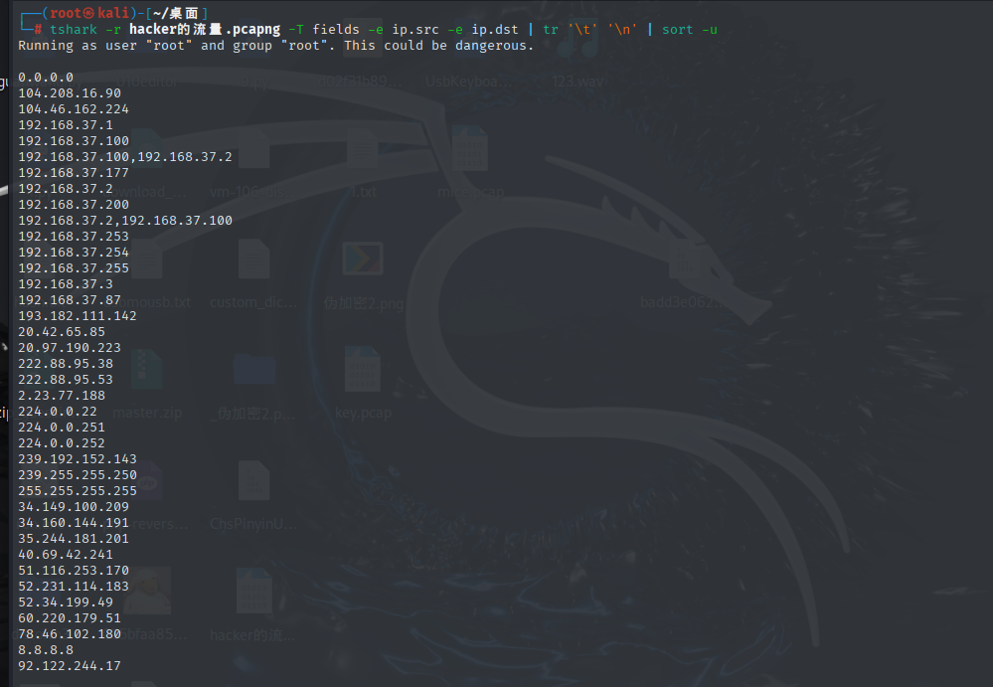Select the master.zip archive icon
This screenshot has height=687, width=993.
[x=145, y=373]
